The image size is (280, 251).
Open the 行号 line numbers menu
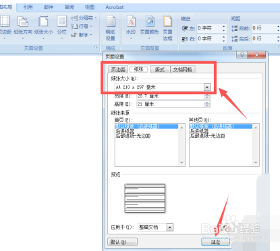(x=82, y=26)
